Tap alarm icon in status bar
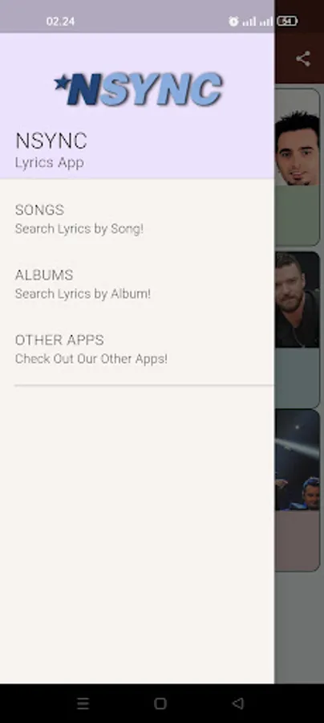Image resolution: width=324 pixels, height=723 pixels. tap(234, 21)
